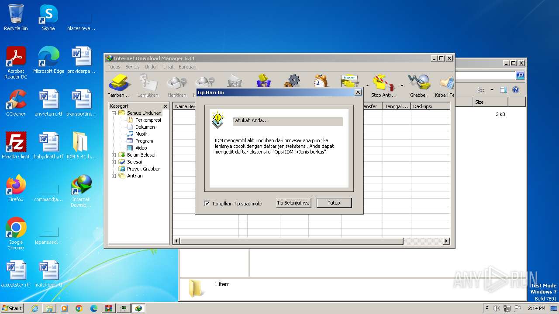Screen dimensions: 559x314
Task: Select the anyreturn.rtf desktop file
Action: click(x=48, y=103)
